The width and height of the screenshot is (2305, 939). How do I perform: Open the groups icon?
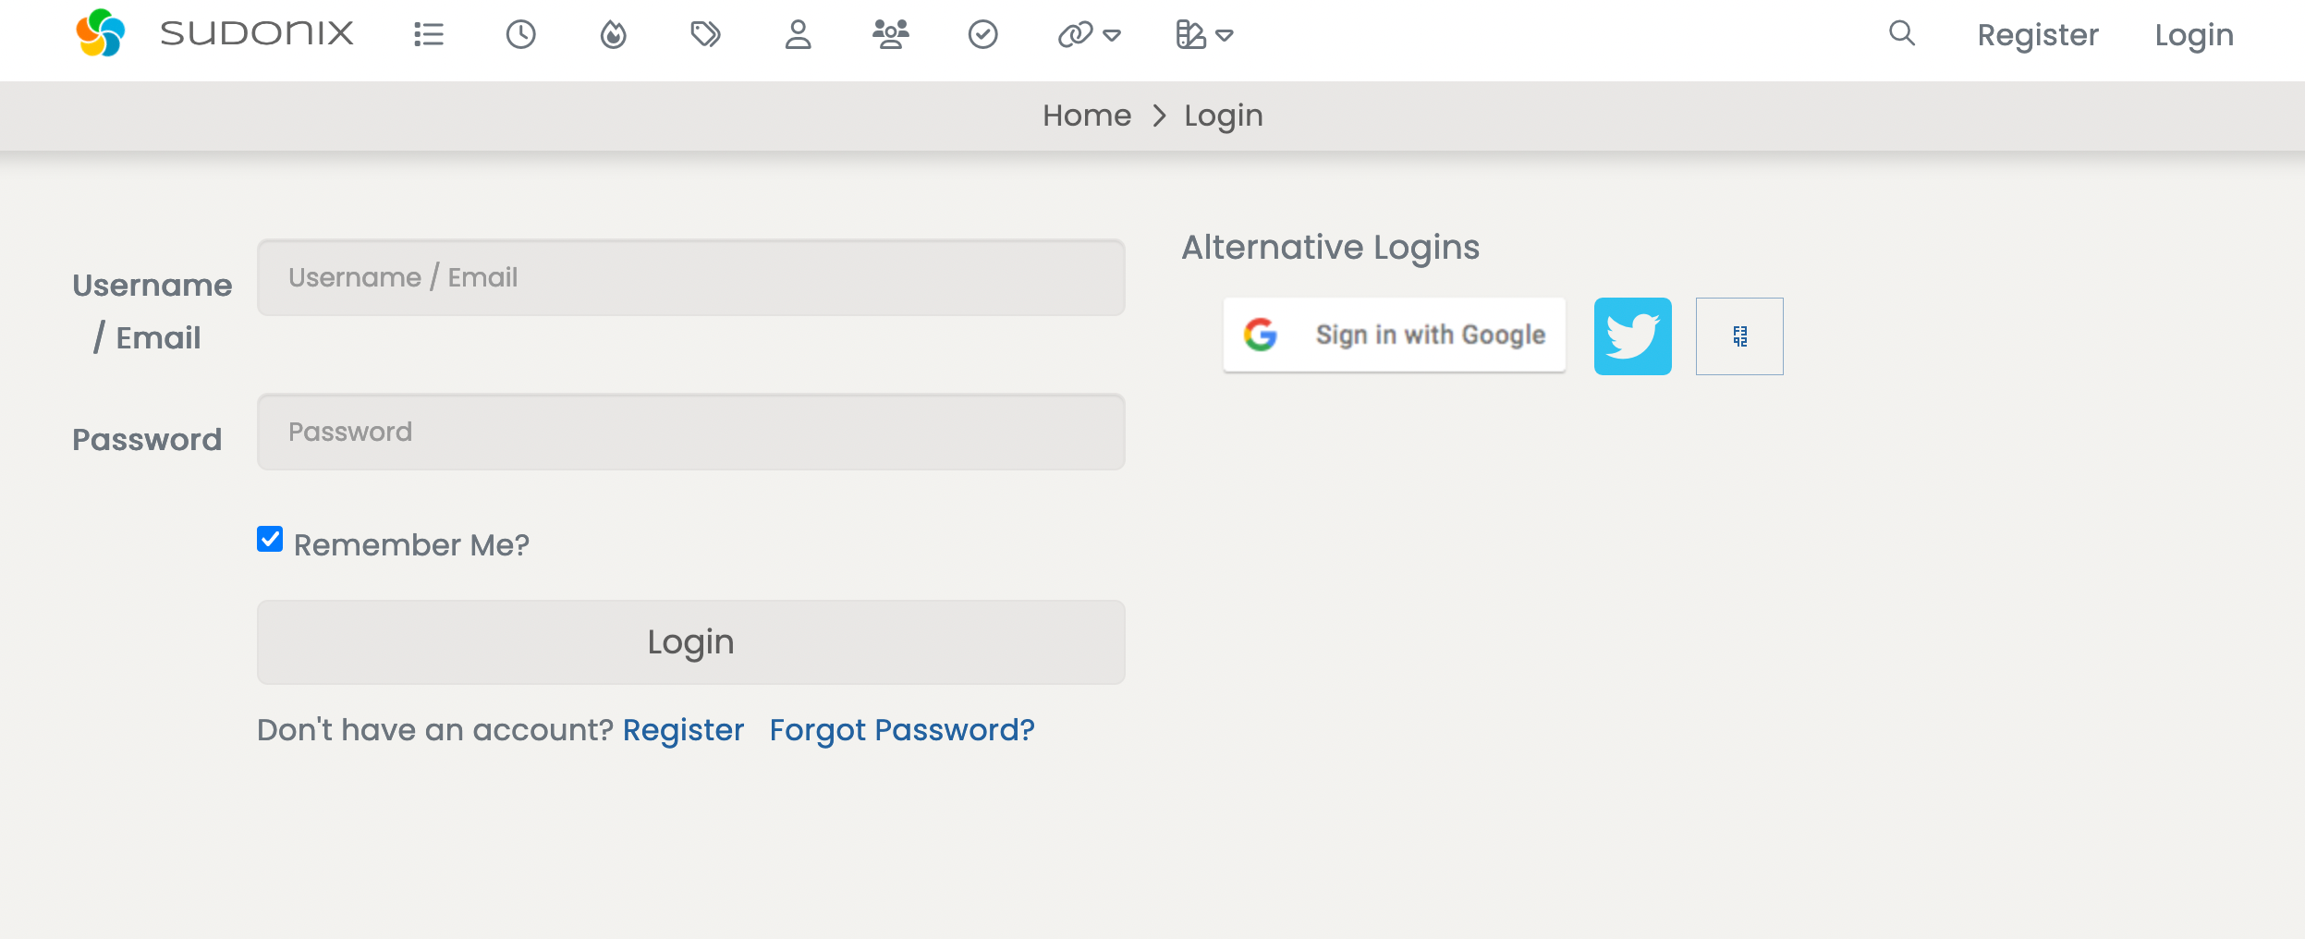tap(891, 35)
